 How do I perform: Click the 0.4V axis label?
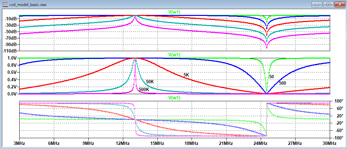13,80
